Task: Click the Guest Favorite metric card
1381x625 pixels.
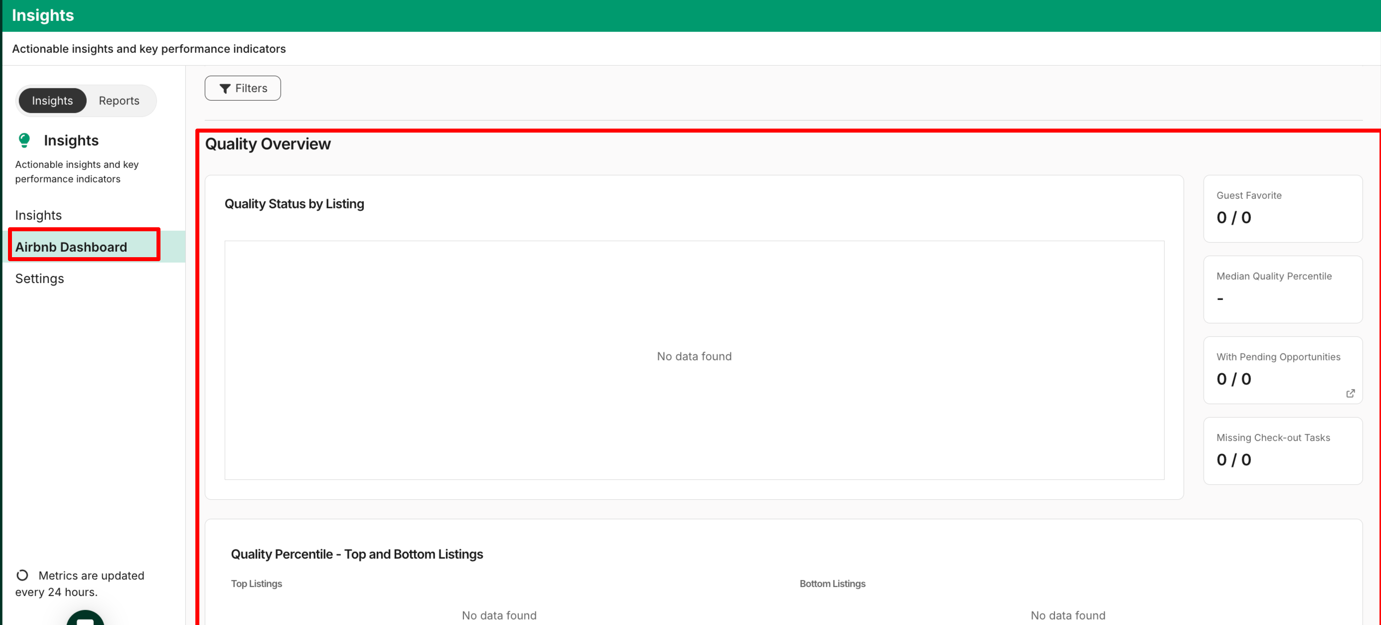Action: 1282,208
